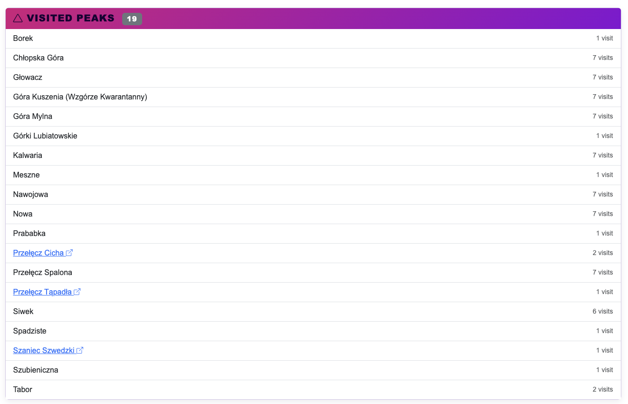Viewport: 628px width, 404px height.
Task: Click the visit count for Meszne
Action: click(x=605, y=175)
